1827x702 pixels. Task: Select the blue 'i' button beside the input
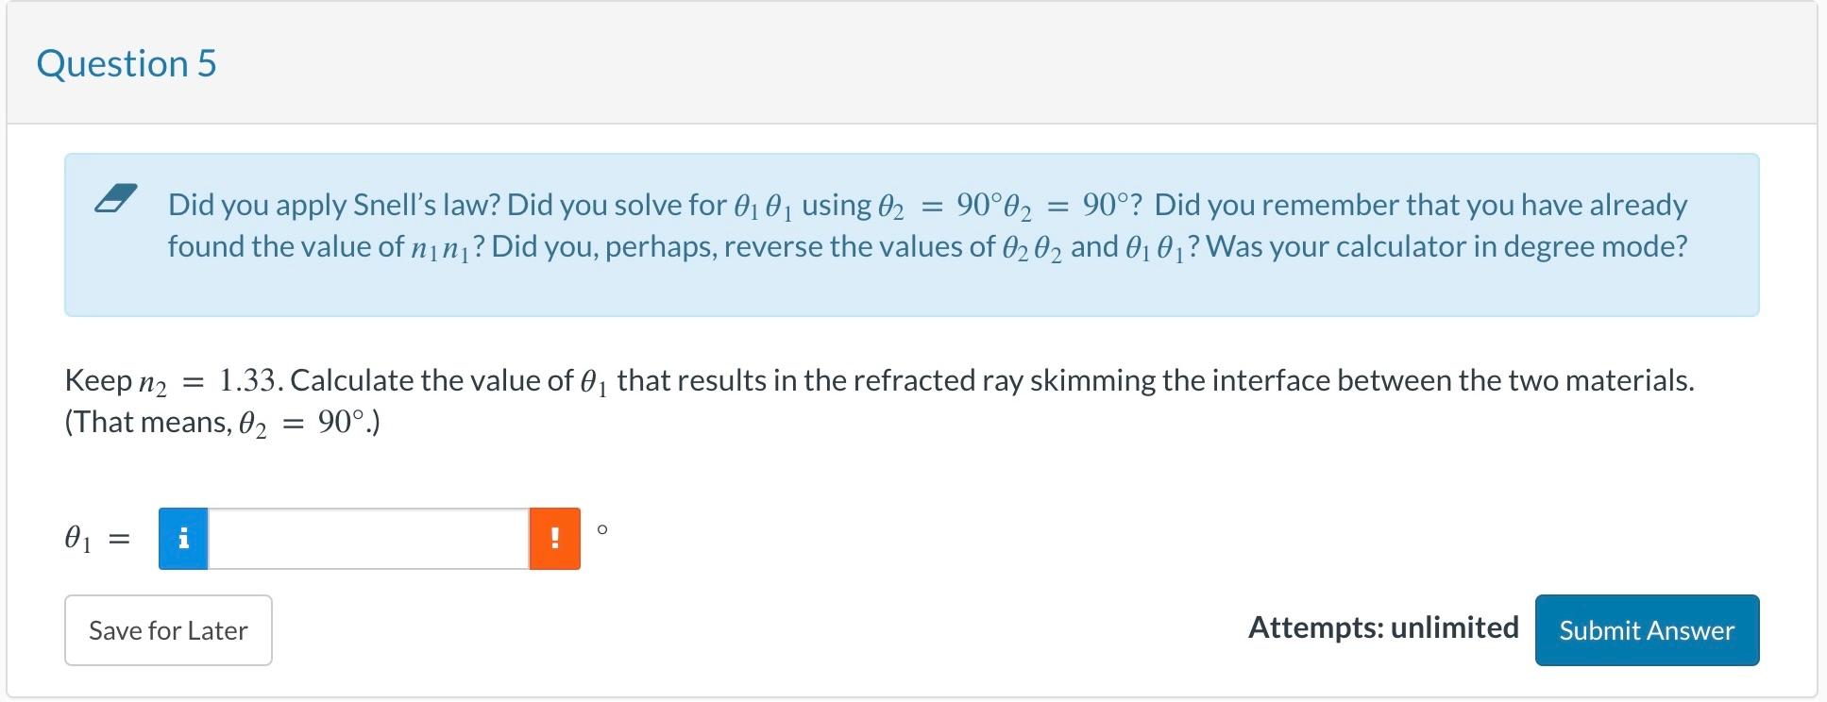coord(182,538)
